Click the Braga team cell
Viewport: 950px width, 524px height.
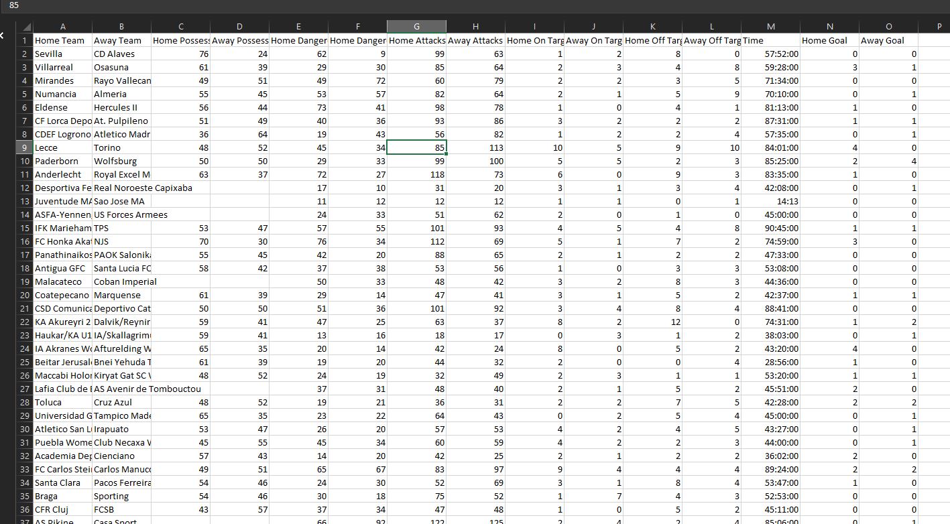62,496
